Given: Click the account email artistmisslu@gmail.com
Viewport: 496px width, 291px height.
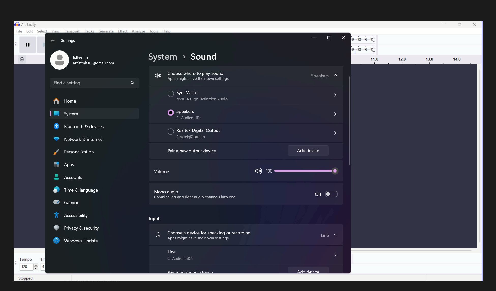Looking at the screenshot, I should pyautogui.click(x=93, y=63).
